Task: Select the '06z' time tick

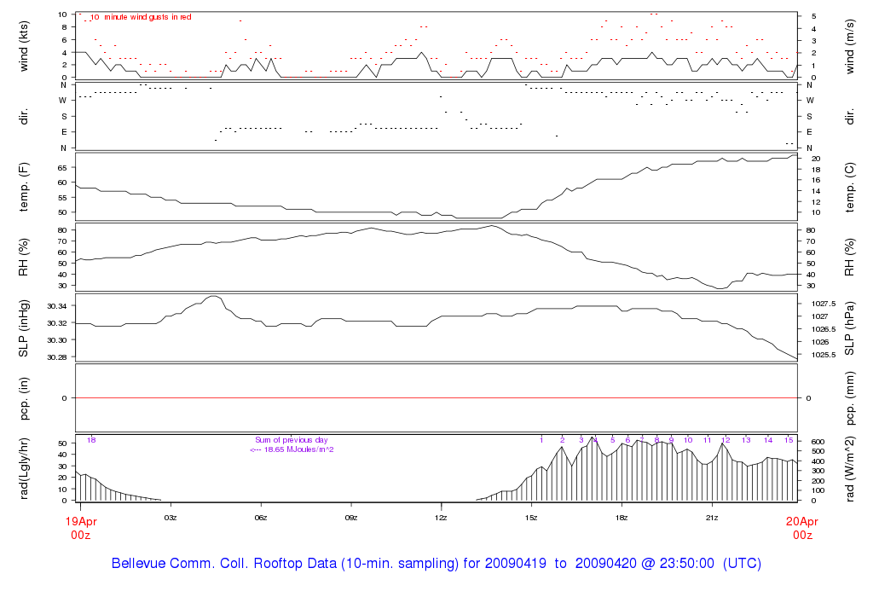Action: coord(261,518)
